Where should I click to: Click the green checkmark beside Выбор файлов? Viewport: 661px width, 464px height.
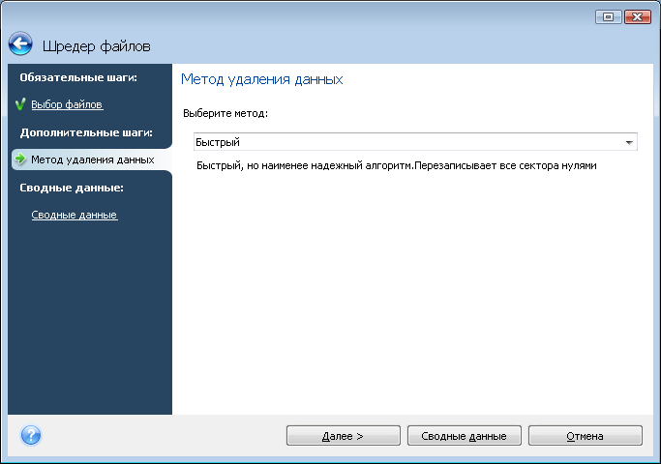coord(19,104)
